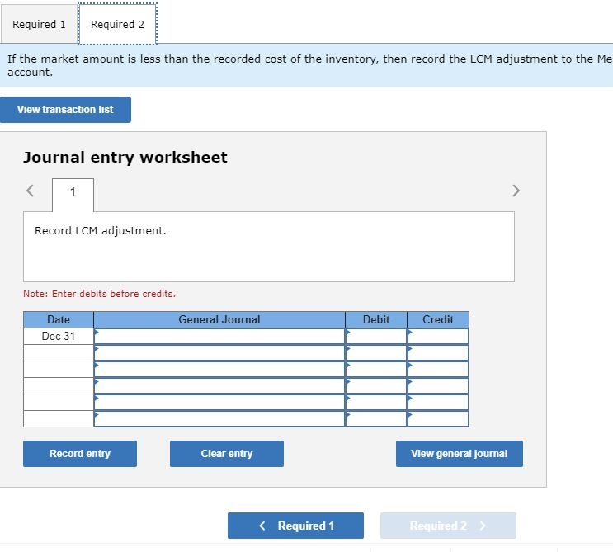The height and width of the screenshot is (552, 613).
Task: Open General Journal account dropdown in last row
Action: coord(219,418)
